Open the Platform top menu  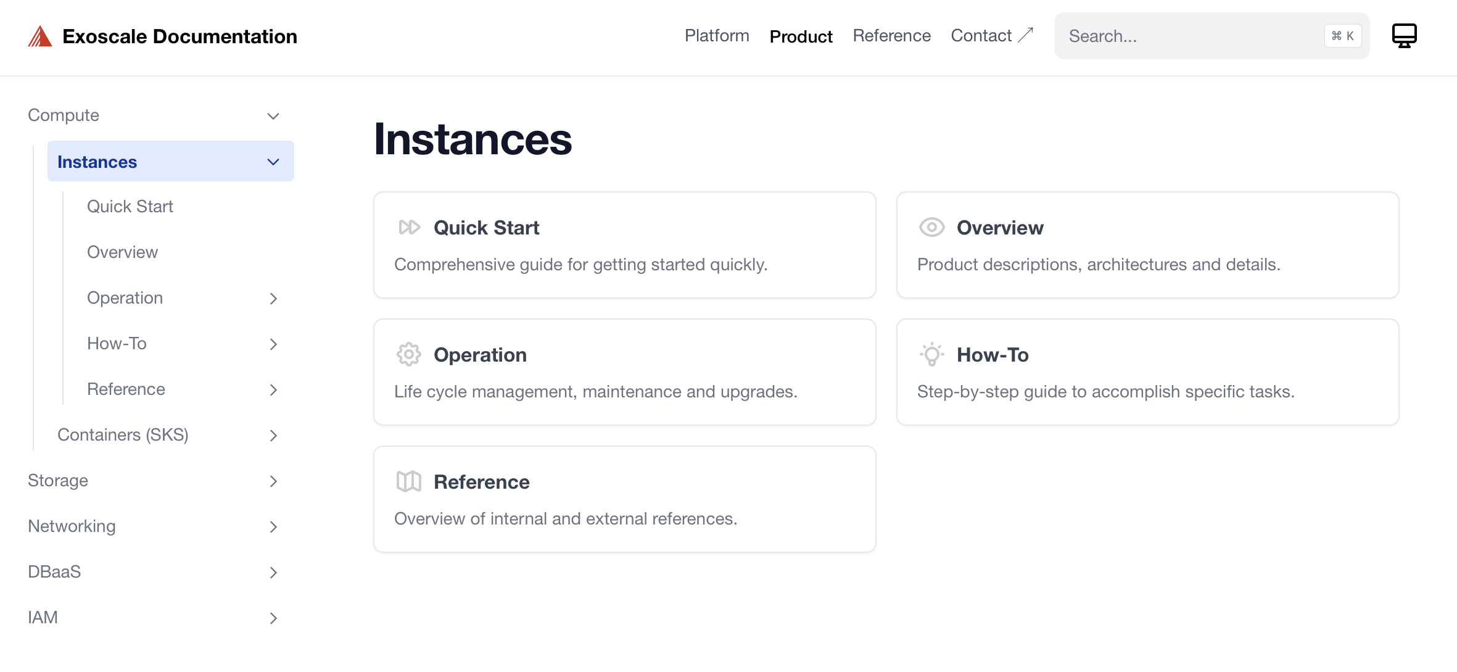717,36
